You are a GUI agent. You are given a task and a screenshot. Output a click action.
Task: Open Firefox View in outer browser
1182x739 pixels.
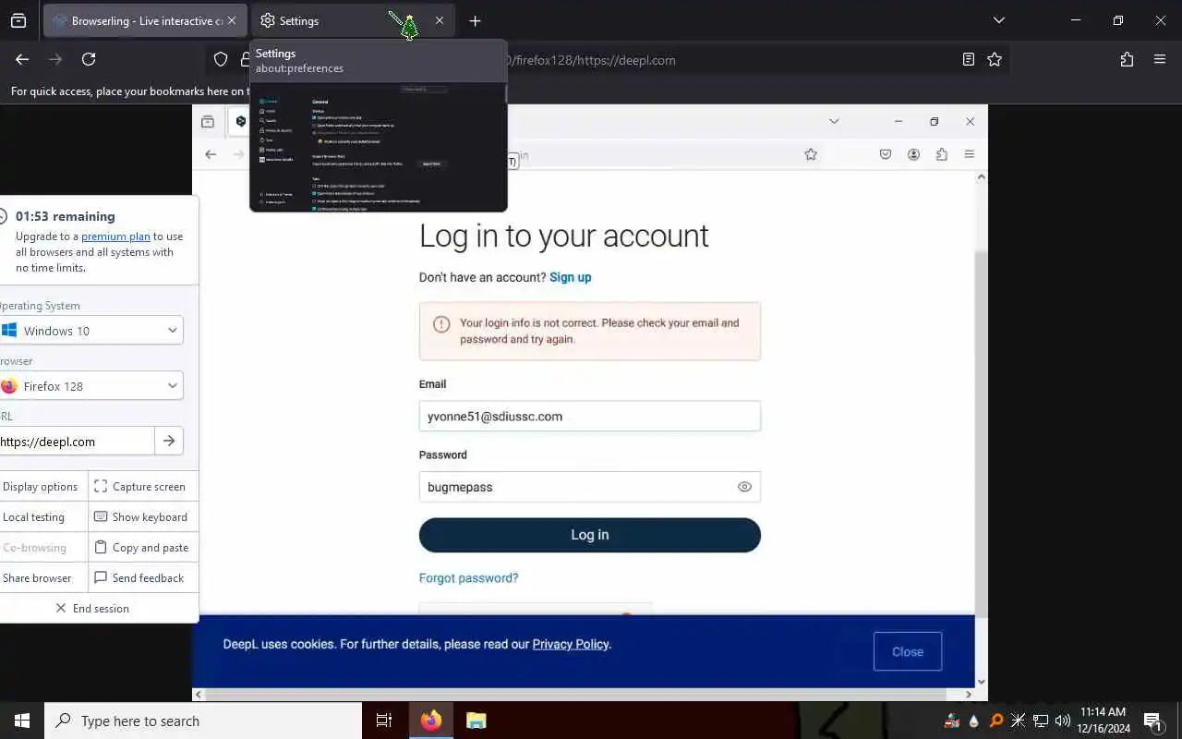(18, 20)
